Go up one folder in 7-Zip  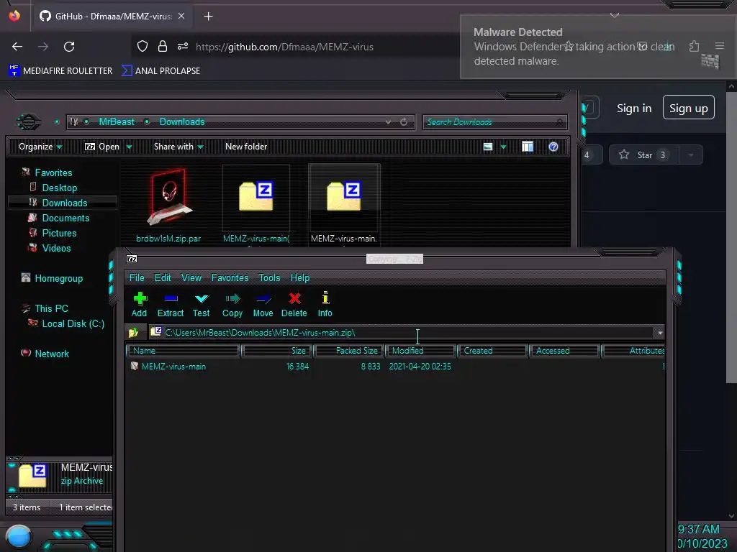pyautogui.click(x=133, y=333)
